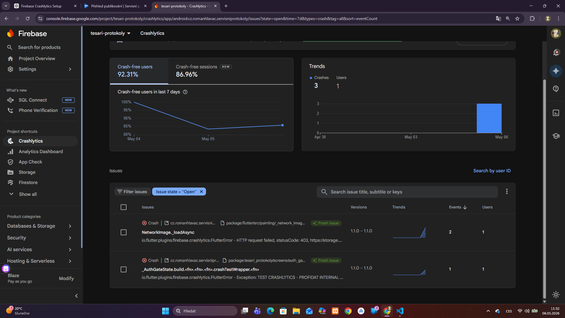Expand the AI services category
The width and height of the screenshot is (565, 318).
coord(39,250)
